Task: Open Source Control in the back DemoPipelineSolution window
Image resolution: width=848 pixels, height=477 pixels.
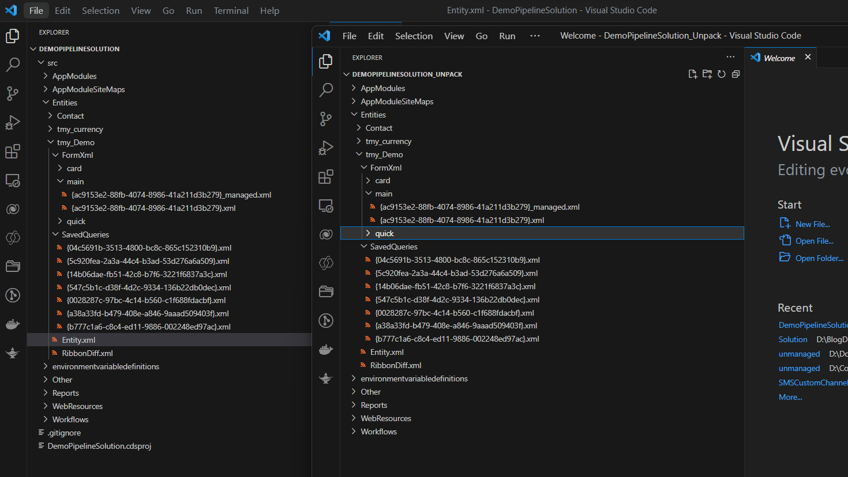Action: [x=13, y=93]
